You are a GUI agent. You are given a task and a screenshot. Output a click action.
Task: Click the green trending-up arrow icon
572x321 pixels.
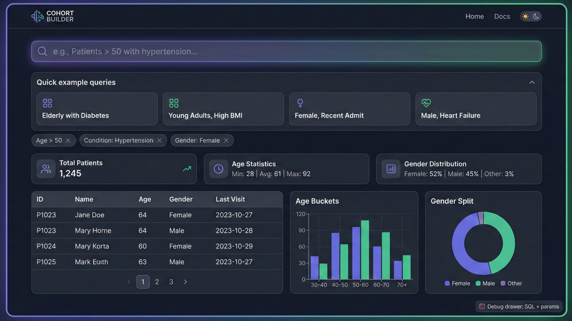click(187, 169)
